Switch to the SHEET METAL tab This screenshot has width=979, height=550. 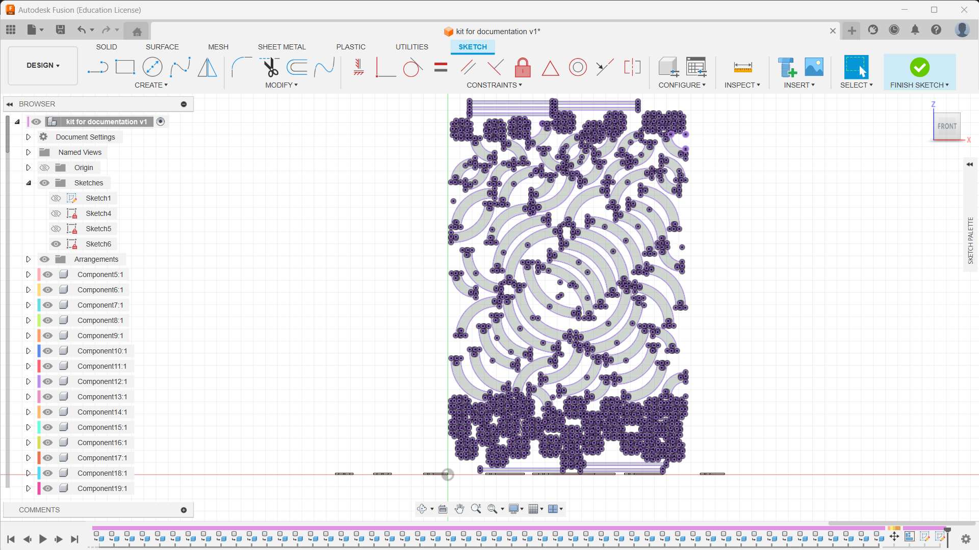(281, 47)
